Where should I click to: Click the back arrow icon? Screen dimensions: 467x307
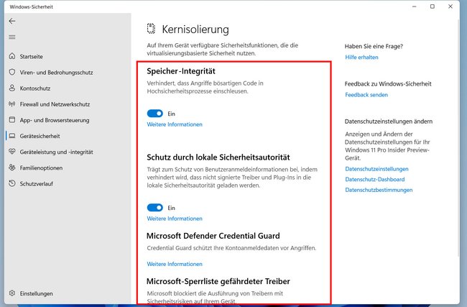pos(12,21)
